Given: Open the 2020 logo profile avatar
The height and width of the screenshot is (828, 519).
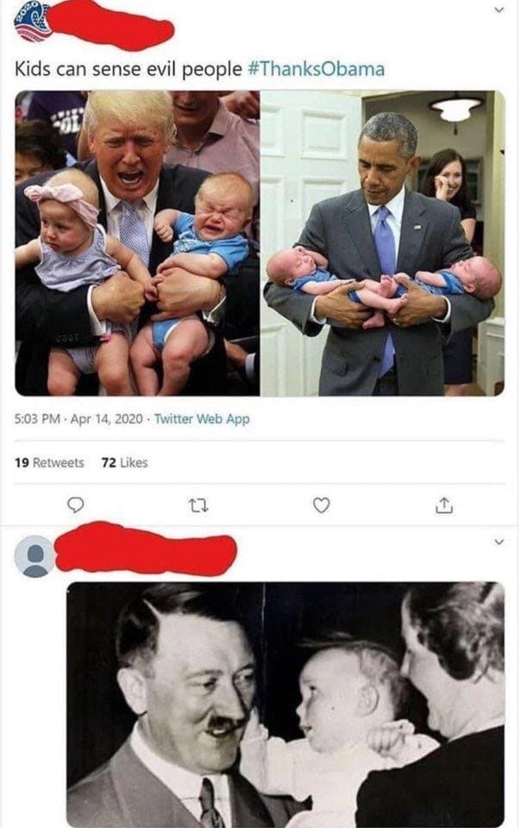Looking at the screenshot, I should (x=32, y=22).
